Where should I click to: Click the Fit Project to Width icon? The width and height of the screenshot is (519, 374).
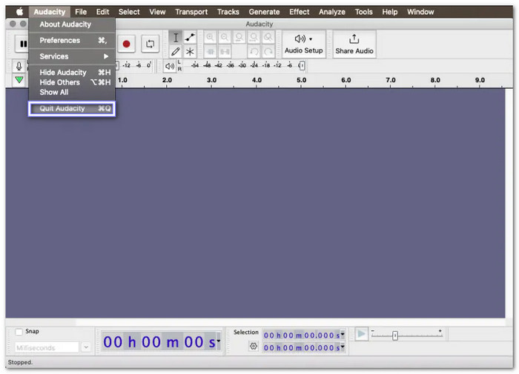tap(254, 37)
